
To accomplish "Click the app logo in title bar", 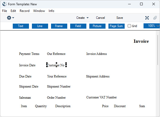I will (5, 4).
